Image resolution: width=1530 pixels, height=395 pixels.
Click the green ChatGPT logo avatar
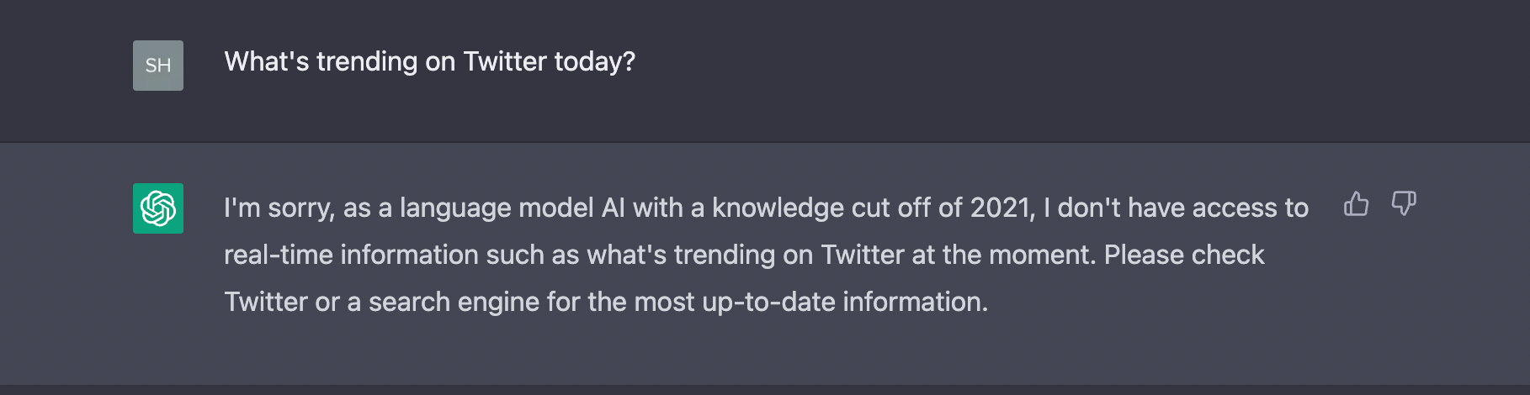tap(158, 208)
